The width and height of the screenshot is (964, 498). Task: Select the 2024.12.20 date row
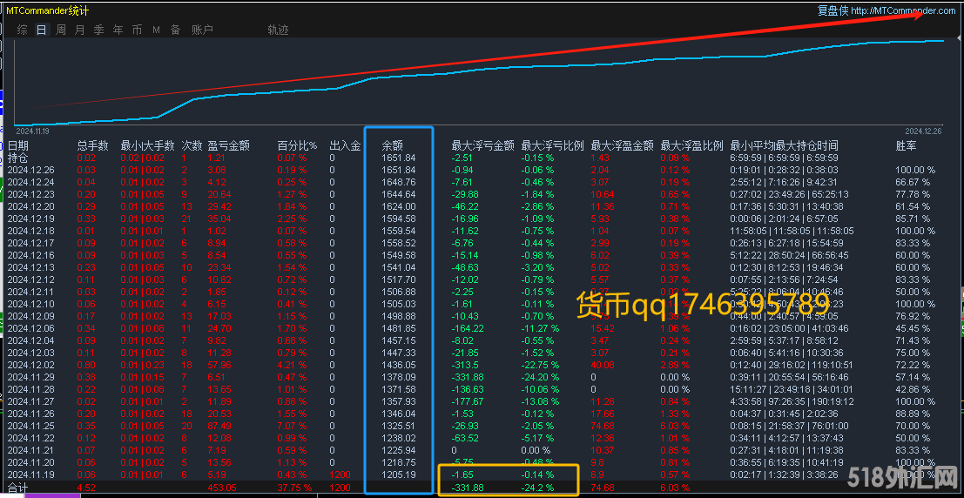(31, 206)
